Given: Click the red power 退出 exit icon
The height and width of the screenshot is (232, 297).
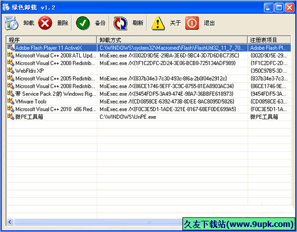Looking at the screenshot, I should point(192,23).
